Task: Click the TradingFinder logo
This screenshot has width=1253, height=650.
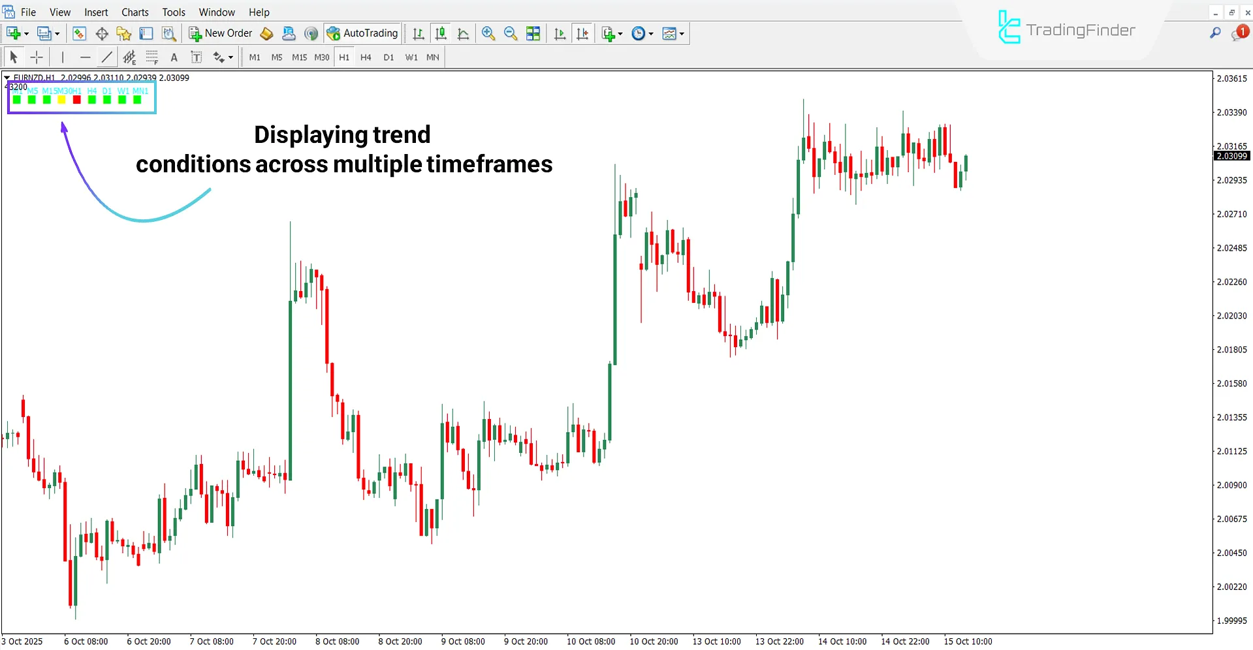Action: pos(1066,29)
